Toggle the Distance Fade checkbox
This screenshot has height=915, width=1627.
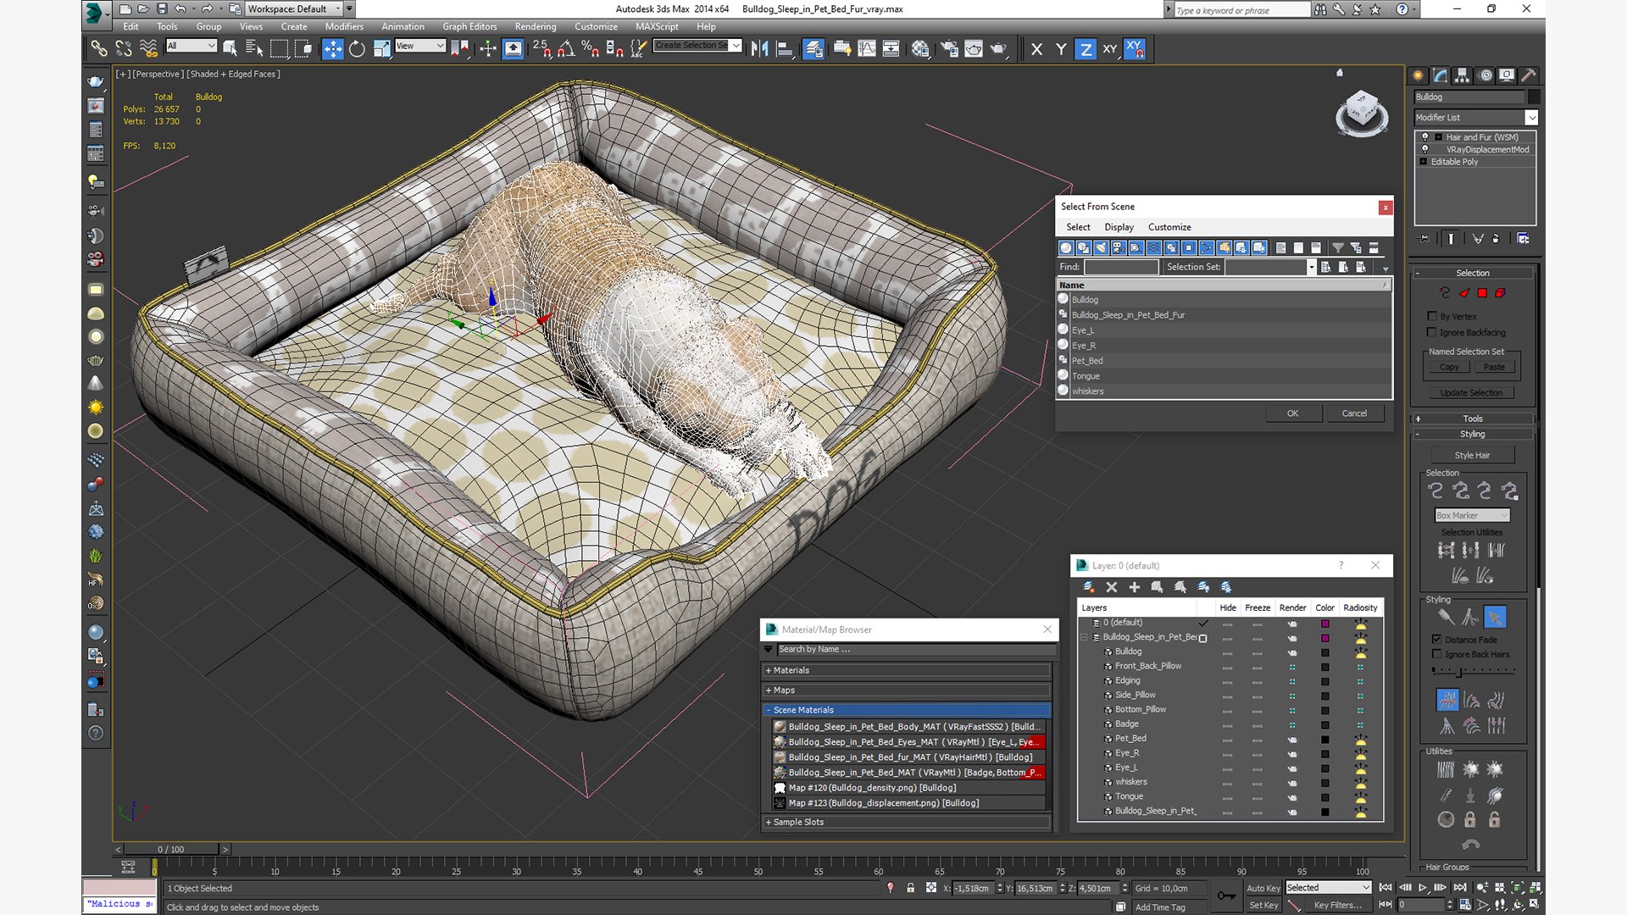(1436, 640)
